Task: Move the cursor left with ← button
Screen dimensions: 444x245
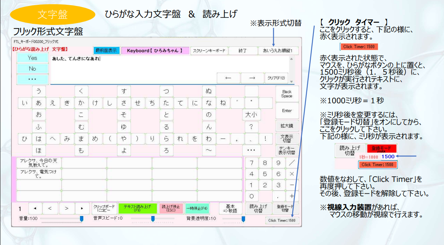Action: point(228,78)
